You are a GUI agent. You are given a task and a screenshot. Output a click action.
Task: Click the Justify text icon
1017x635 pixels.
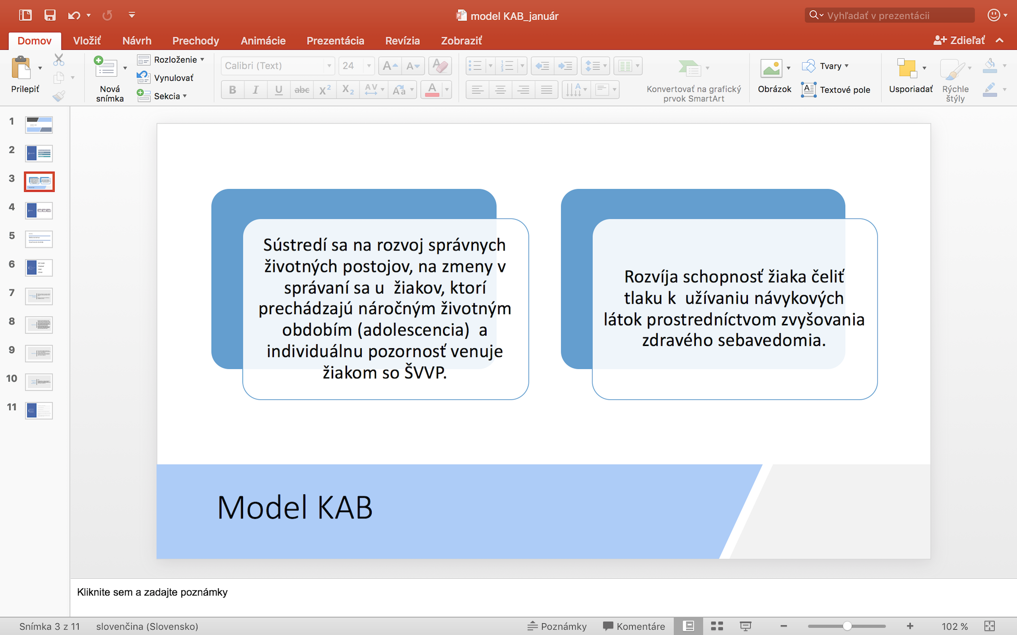pyautogui.click(x=546, y=90)
